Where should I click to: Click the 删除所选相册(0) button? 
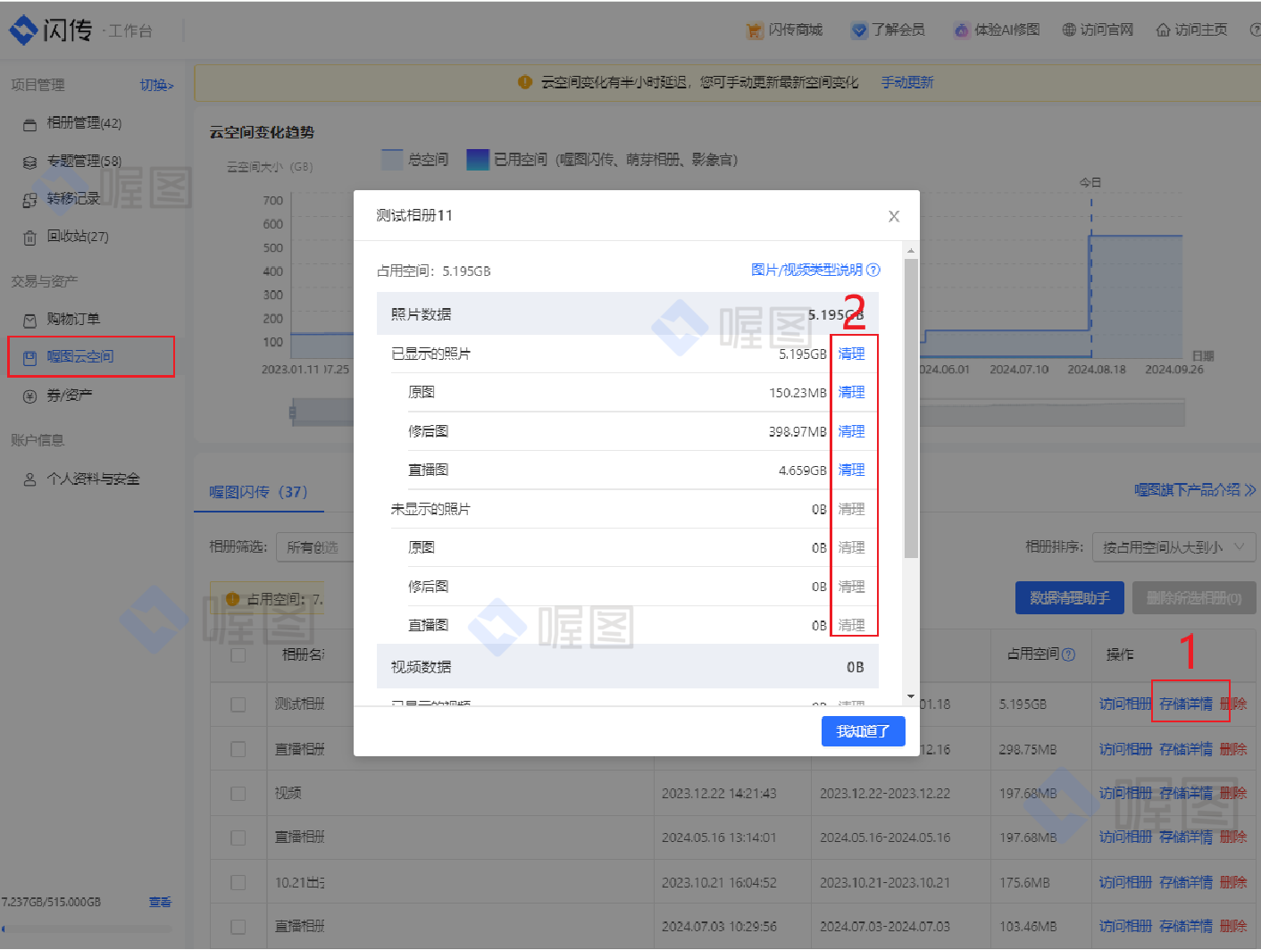1194,598
